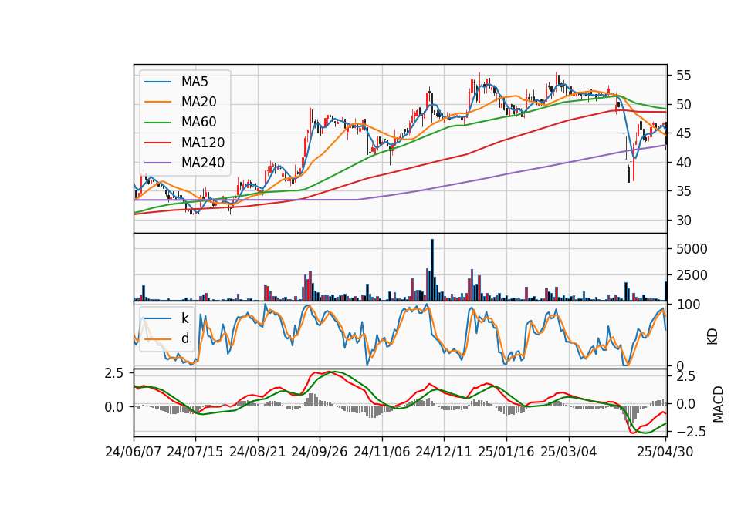Click the price axis value 50
Image resolution: width=741 pixels, height=532 pixels.
(x=683, y=105)
